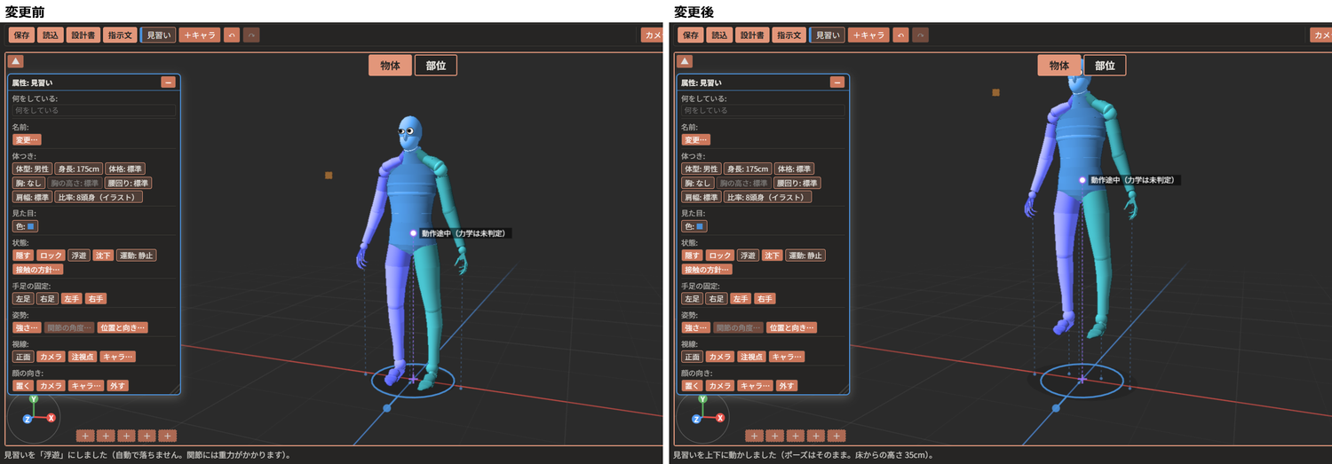Click the undo arrow icon in 変更前 toolbar

232,35
